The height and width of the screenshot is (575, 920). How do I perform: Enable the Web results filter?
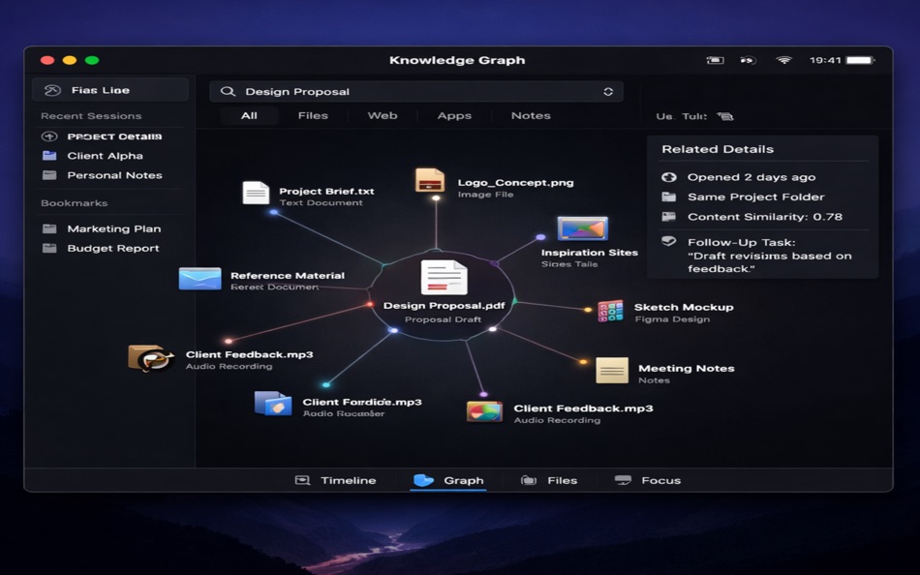[x=382, y=115]
